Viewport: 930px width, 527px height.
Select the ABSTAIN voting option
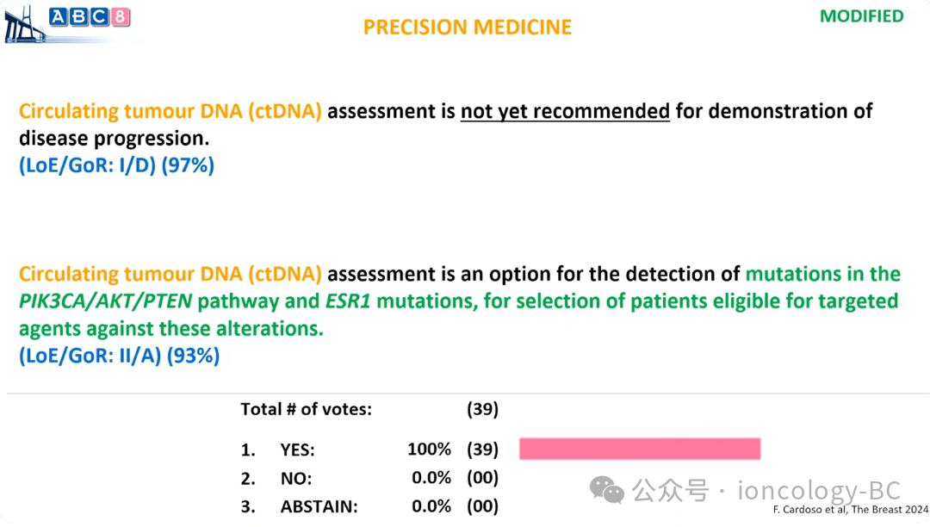click(x=319, y=507)
